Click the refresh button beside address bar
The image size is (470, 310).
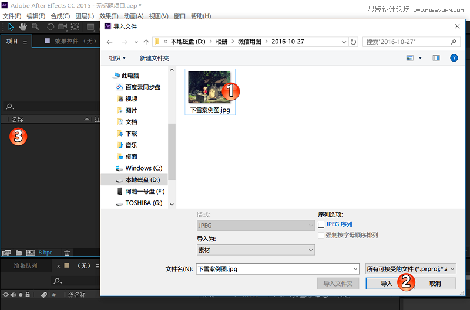click(353, 42)
